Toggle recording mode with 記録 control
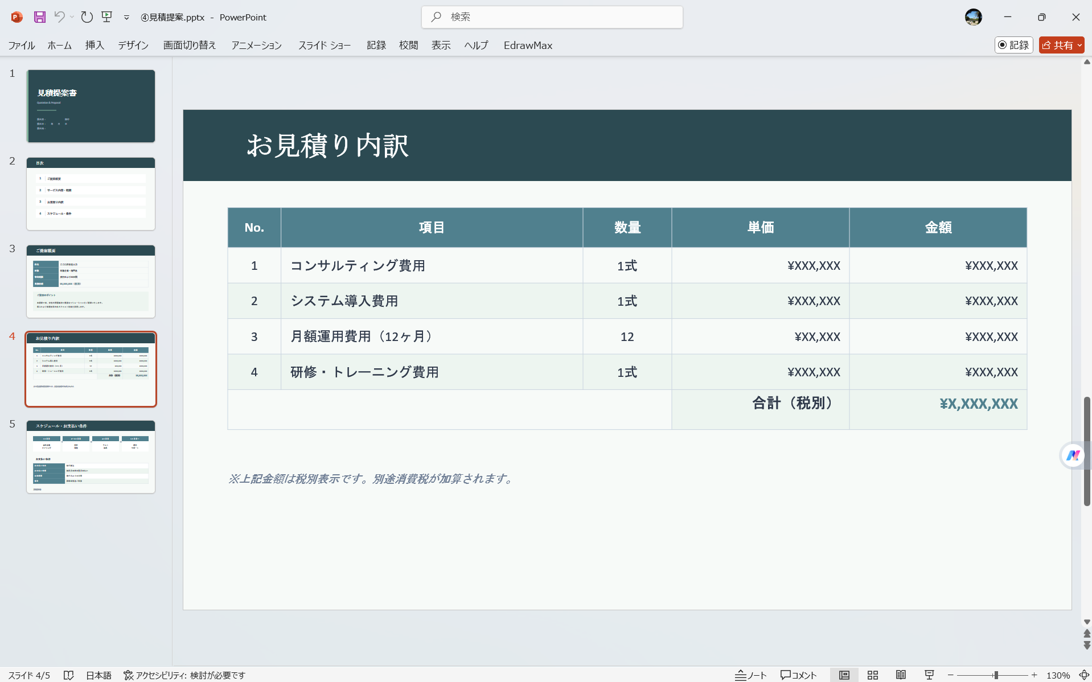This screenshot has width=1092, height=682. point(1013,45)
